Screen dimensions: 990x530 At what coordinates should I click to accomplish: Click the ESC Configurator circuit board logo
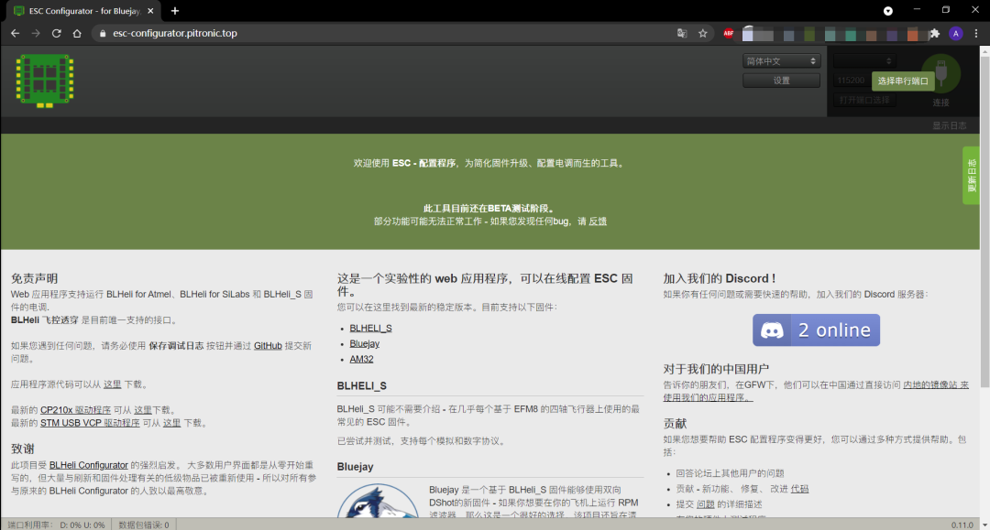[x=45, y=81]
